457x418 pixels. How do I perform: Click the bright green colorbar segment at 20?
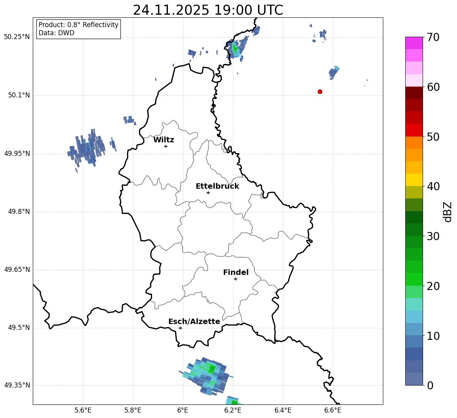pyautogui.click(x=414, y=279)
